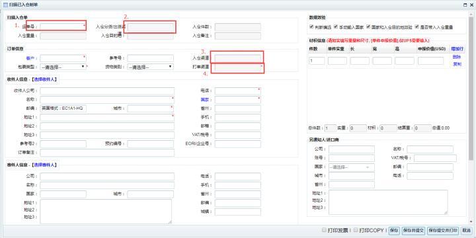Click the window icon in title bar
The width and height of the screenshot is (476, 238).
coord(5,5)
